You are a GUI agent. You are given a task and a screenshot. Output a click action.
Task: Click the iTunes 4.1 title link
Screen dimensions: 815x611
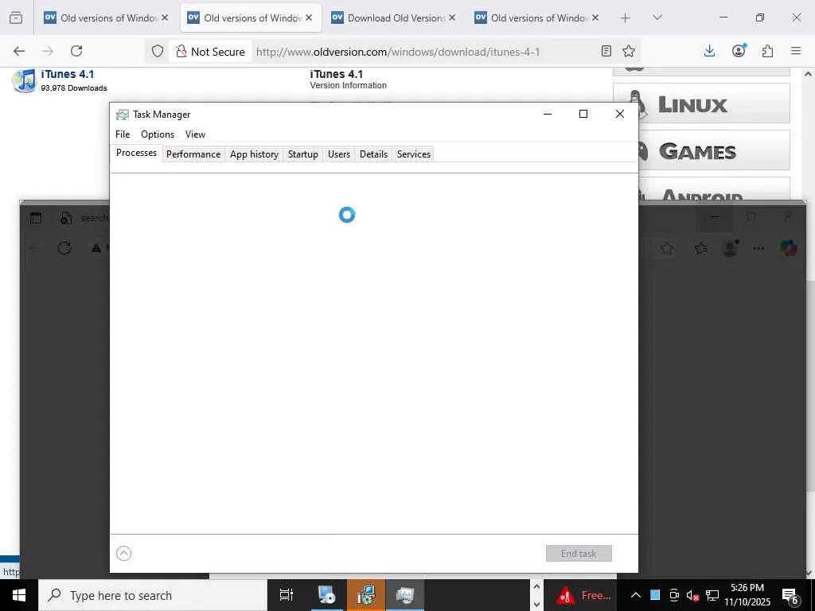(68, 74)
